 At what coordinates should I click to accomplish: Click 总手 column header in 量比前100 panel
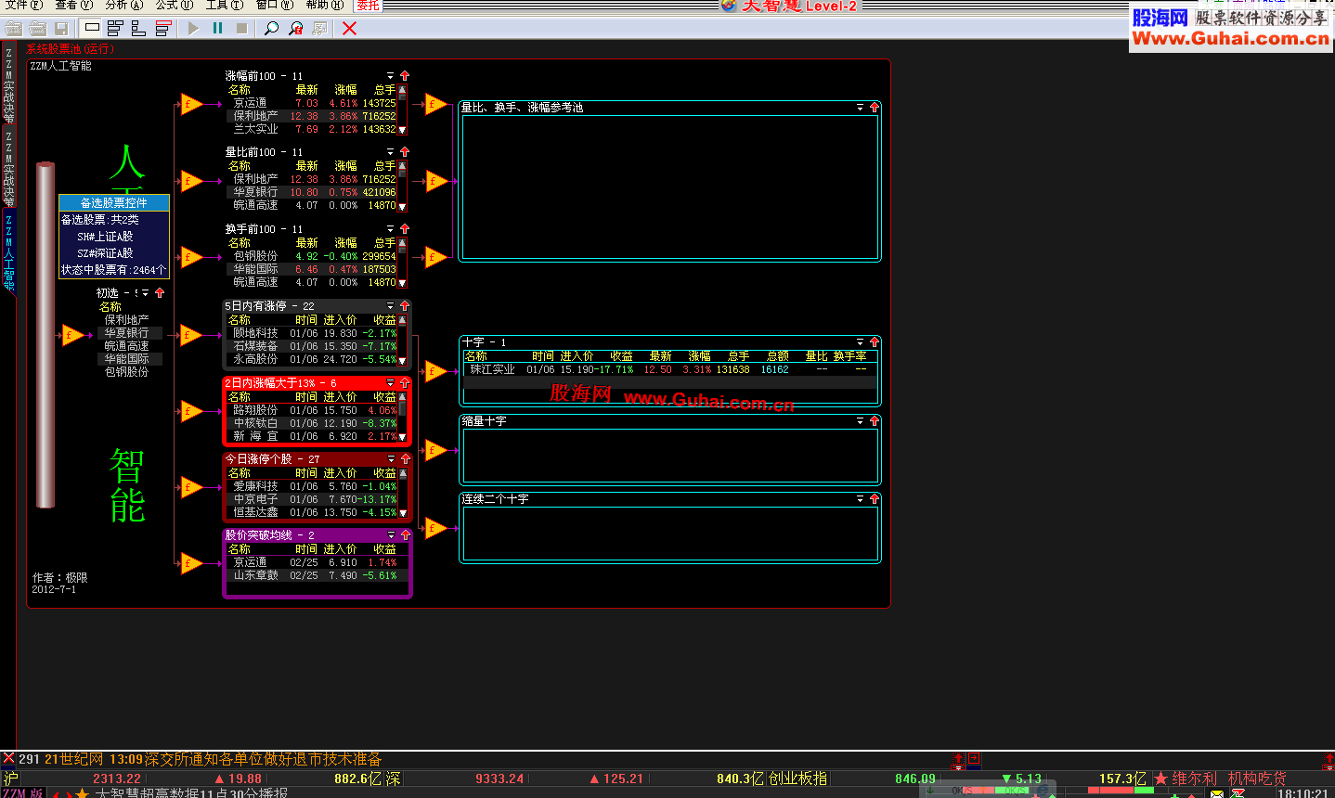384,166
